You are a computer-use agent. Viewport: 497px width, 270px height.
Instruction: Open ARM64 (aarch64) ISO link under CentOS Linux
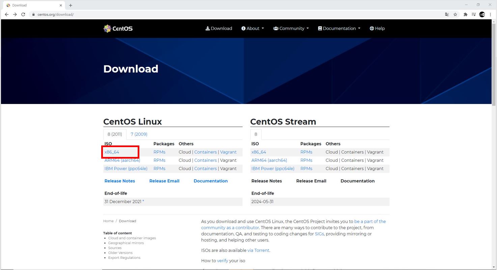tap(122, 160)
